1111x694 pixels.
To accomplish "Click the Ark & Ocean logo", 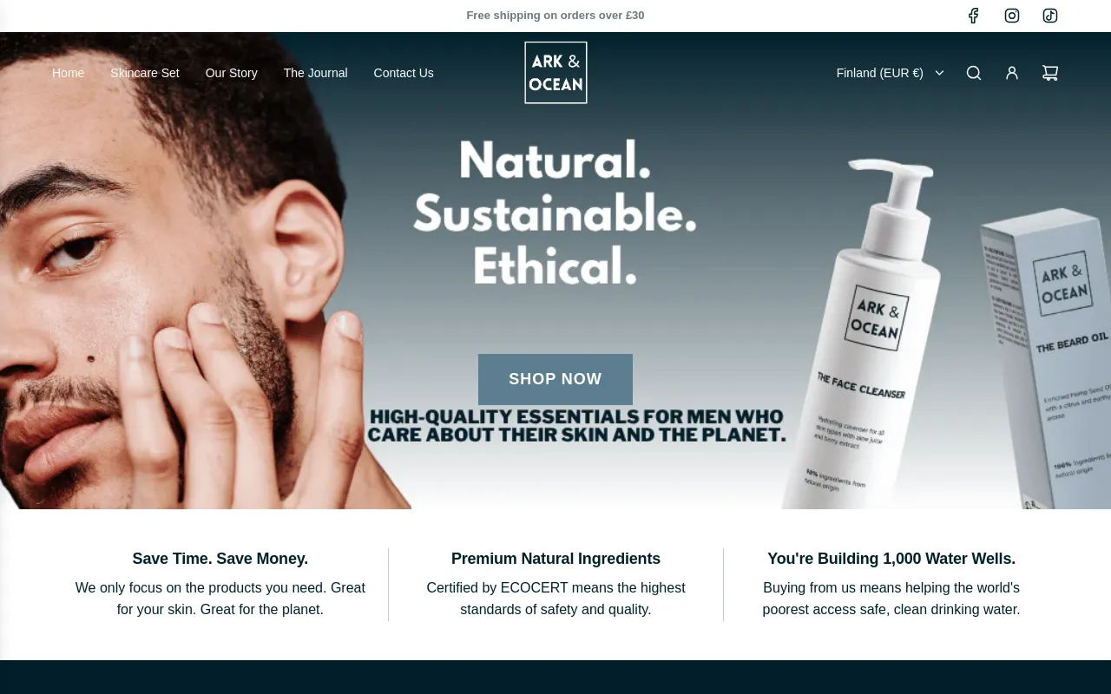I will click(555, 73).
